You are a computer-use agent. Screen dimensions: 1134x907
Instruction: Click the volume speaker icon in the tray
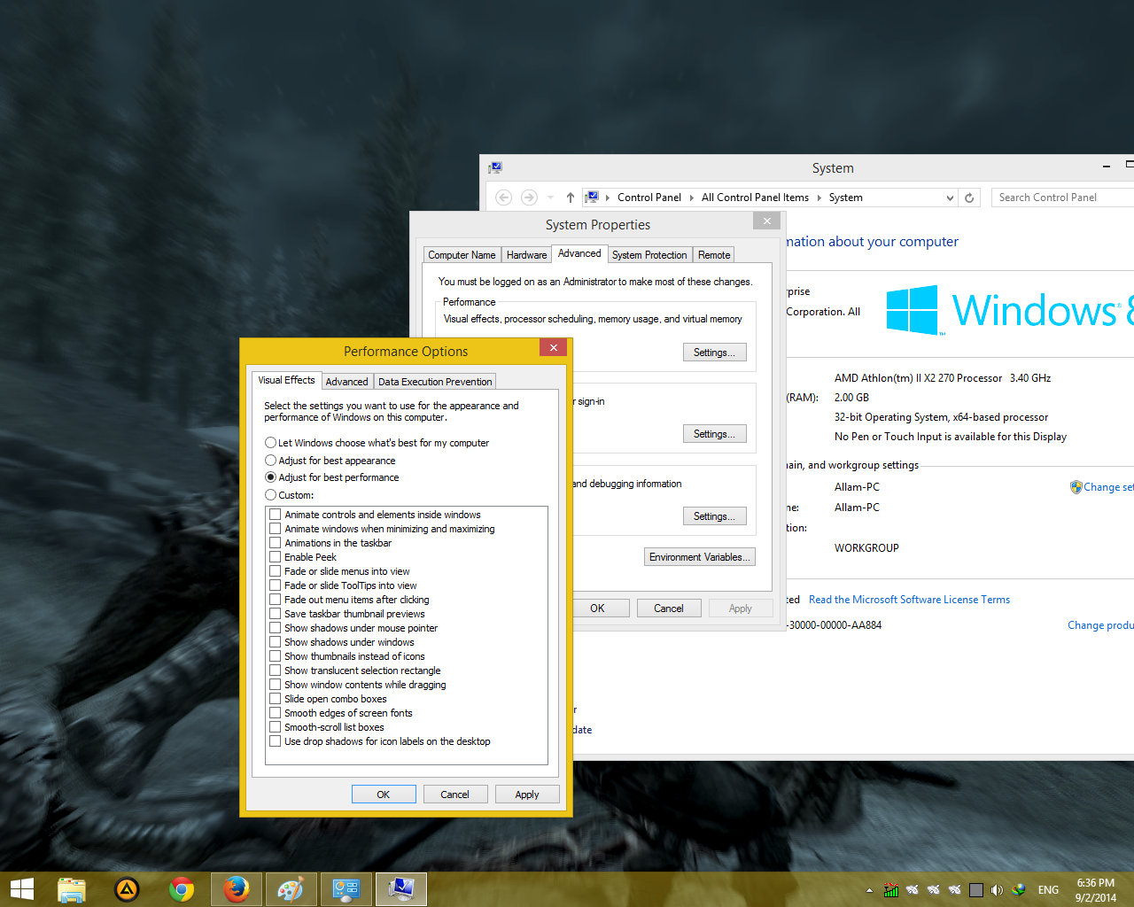click(996, 889)
